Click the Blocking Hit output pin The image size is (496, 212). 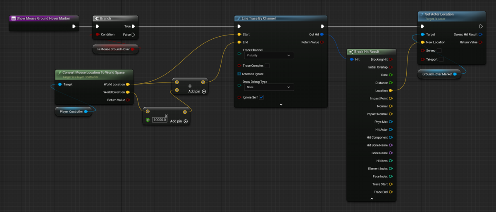[x=391, y=59]
